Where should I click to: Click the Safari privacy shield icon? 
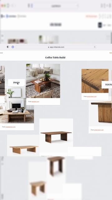[x=8, y=47]
